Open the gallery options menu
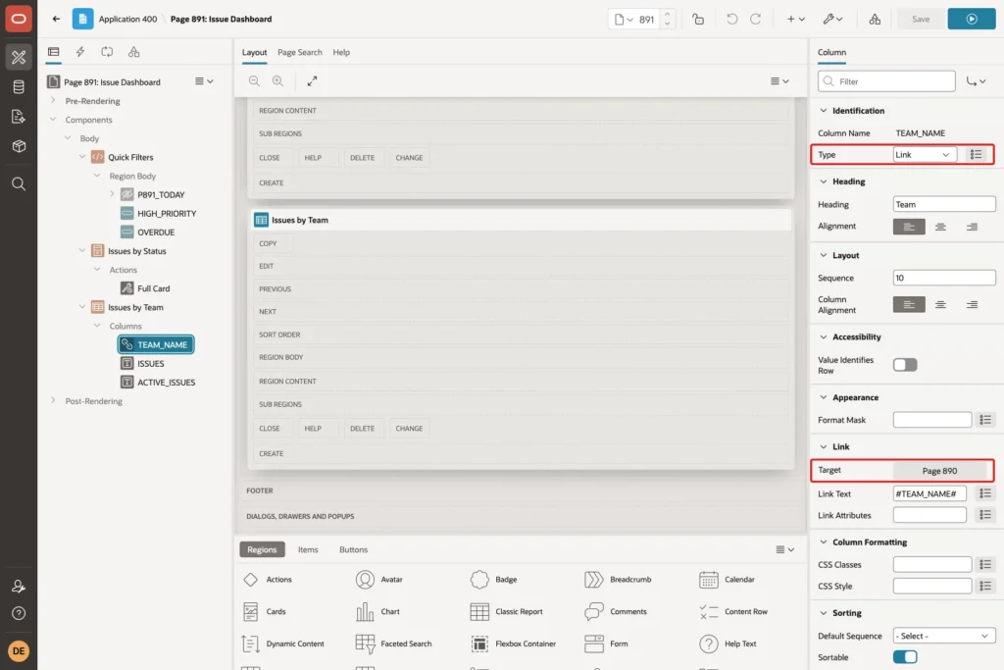The width and height of the screenshot is (1004, 670). pyautogui.click(x=785, y=549)
